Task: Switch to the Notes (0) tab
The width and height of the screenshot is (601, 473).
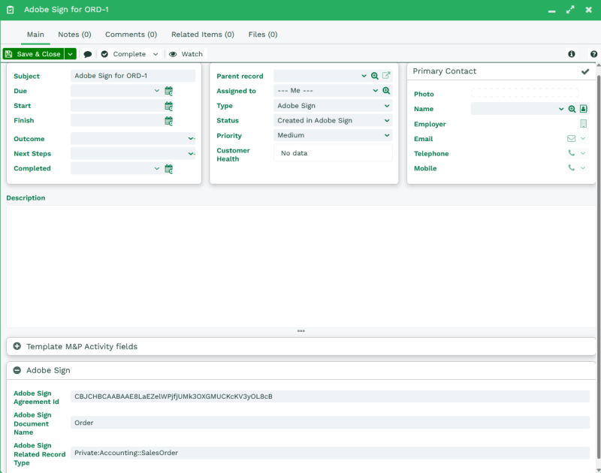Action: [74, 35]
